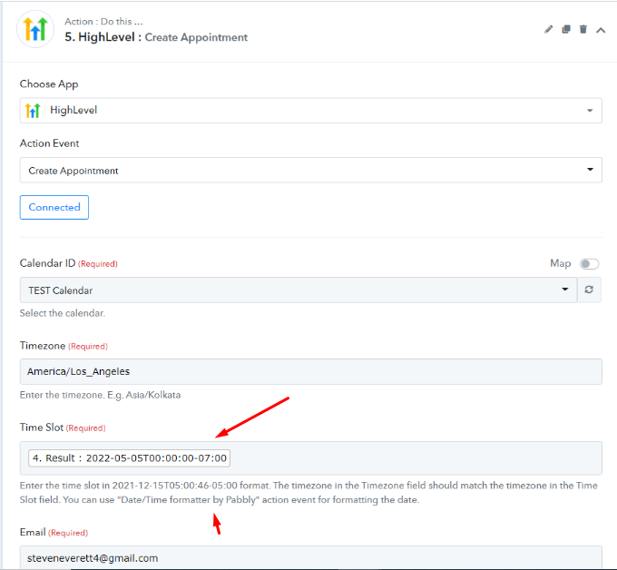Click the 'Select the calendar.' hint text
Viewport: 617px width, 570px height.
click(63, 313)
